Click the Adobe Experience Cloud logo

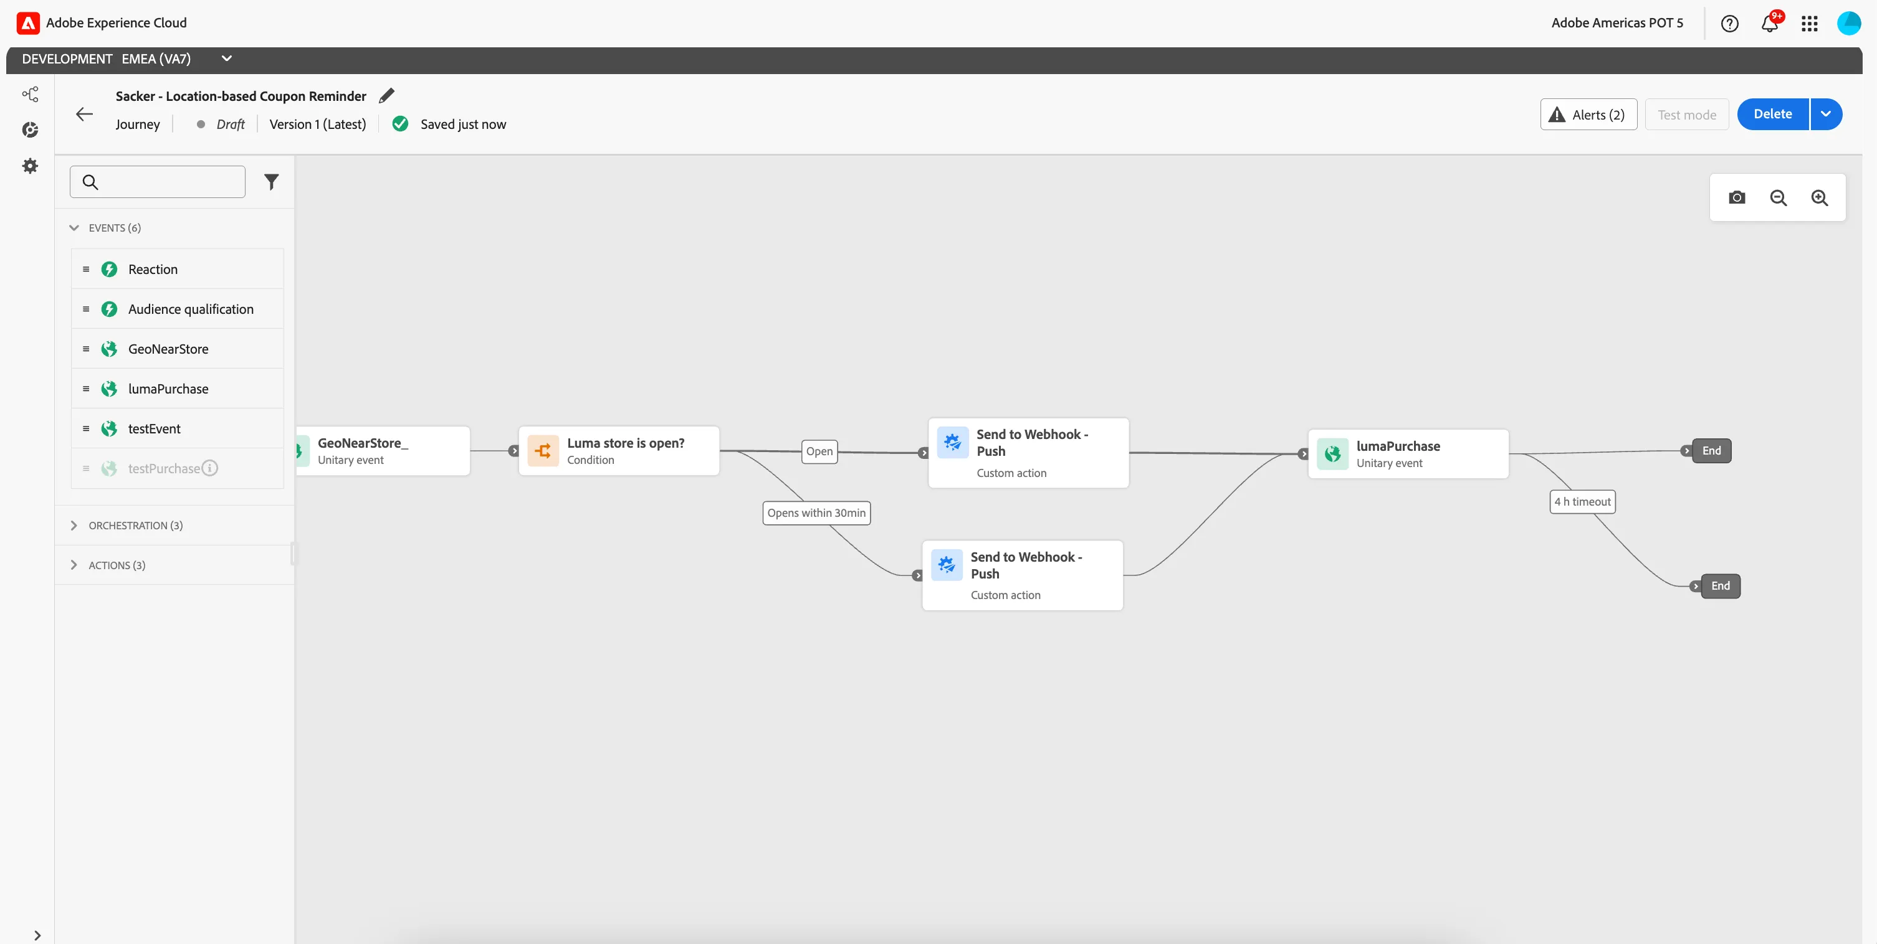[x=27, y=22]
